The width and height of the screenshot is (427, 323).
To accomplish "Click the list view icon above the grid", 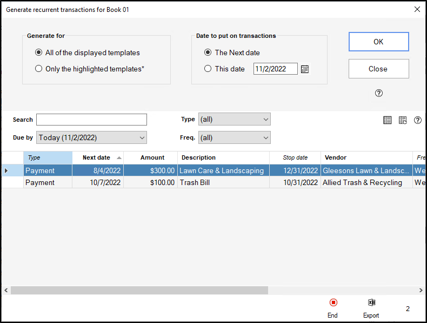I will pos(387,120).
